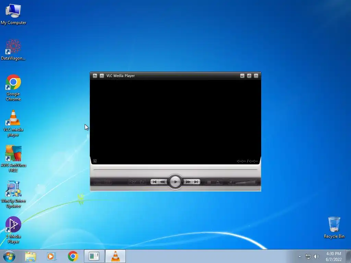Select the VLC media player desktop shortcut
Screen dimensions: 351x263
(x=13, y=123)
